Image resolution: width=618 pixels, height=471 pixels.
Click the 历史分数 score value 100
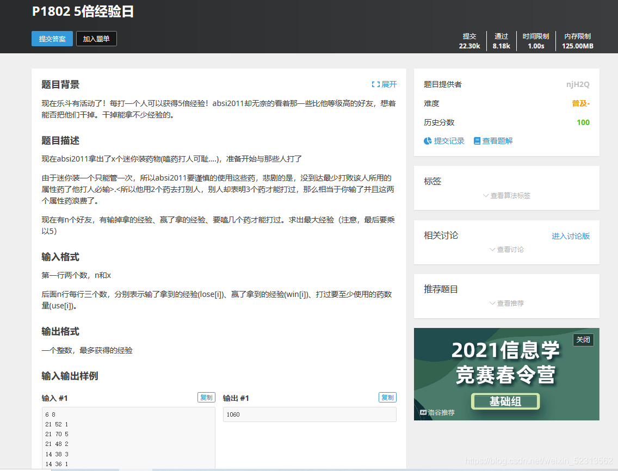(583, 122)
